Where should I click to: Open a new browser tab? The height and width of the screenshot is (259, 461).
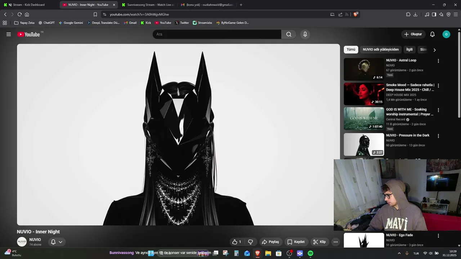tap(241, 5)
